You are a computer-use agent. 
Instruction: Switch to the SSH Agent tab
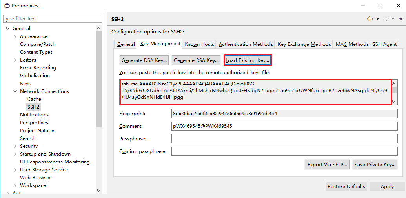pyautogui.click(x=384, y=44)
